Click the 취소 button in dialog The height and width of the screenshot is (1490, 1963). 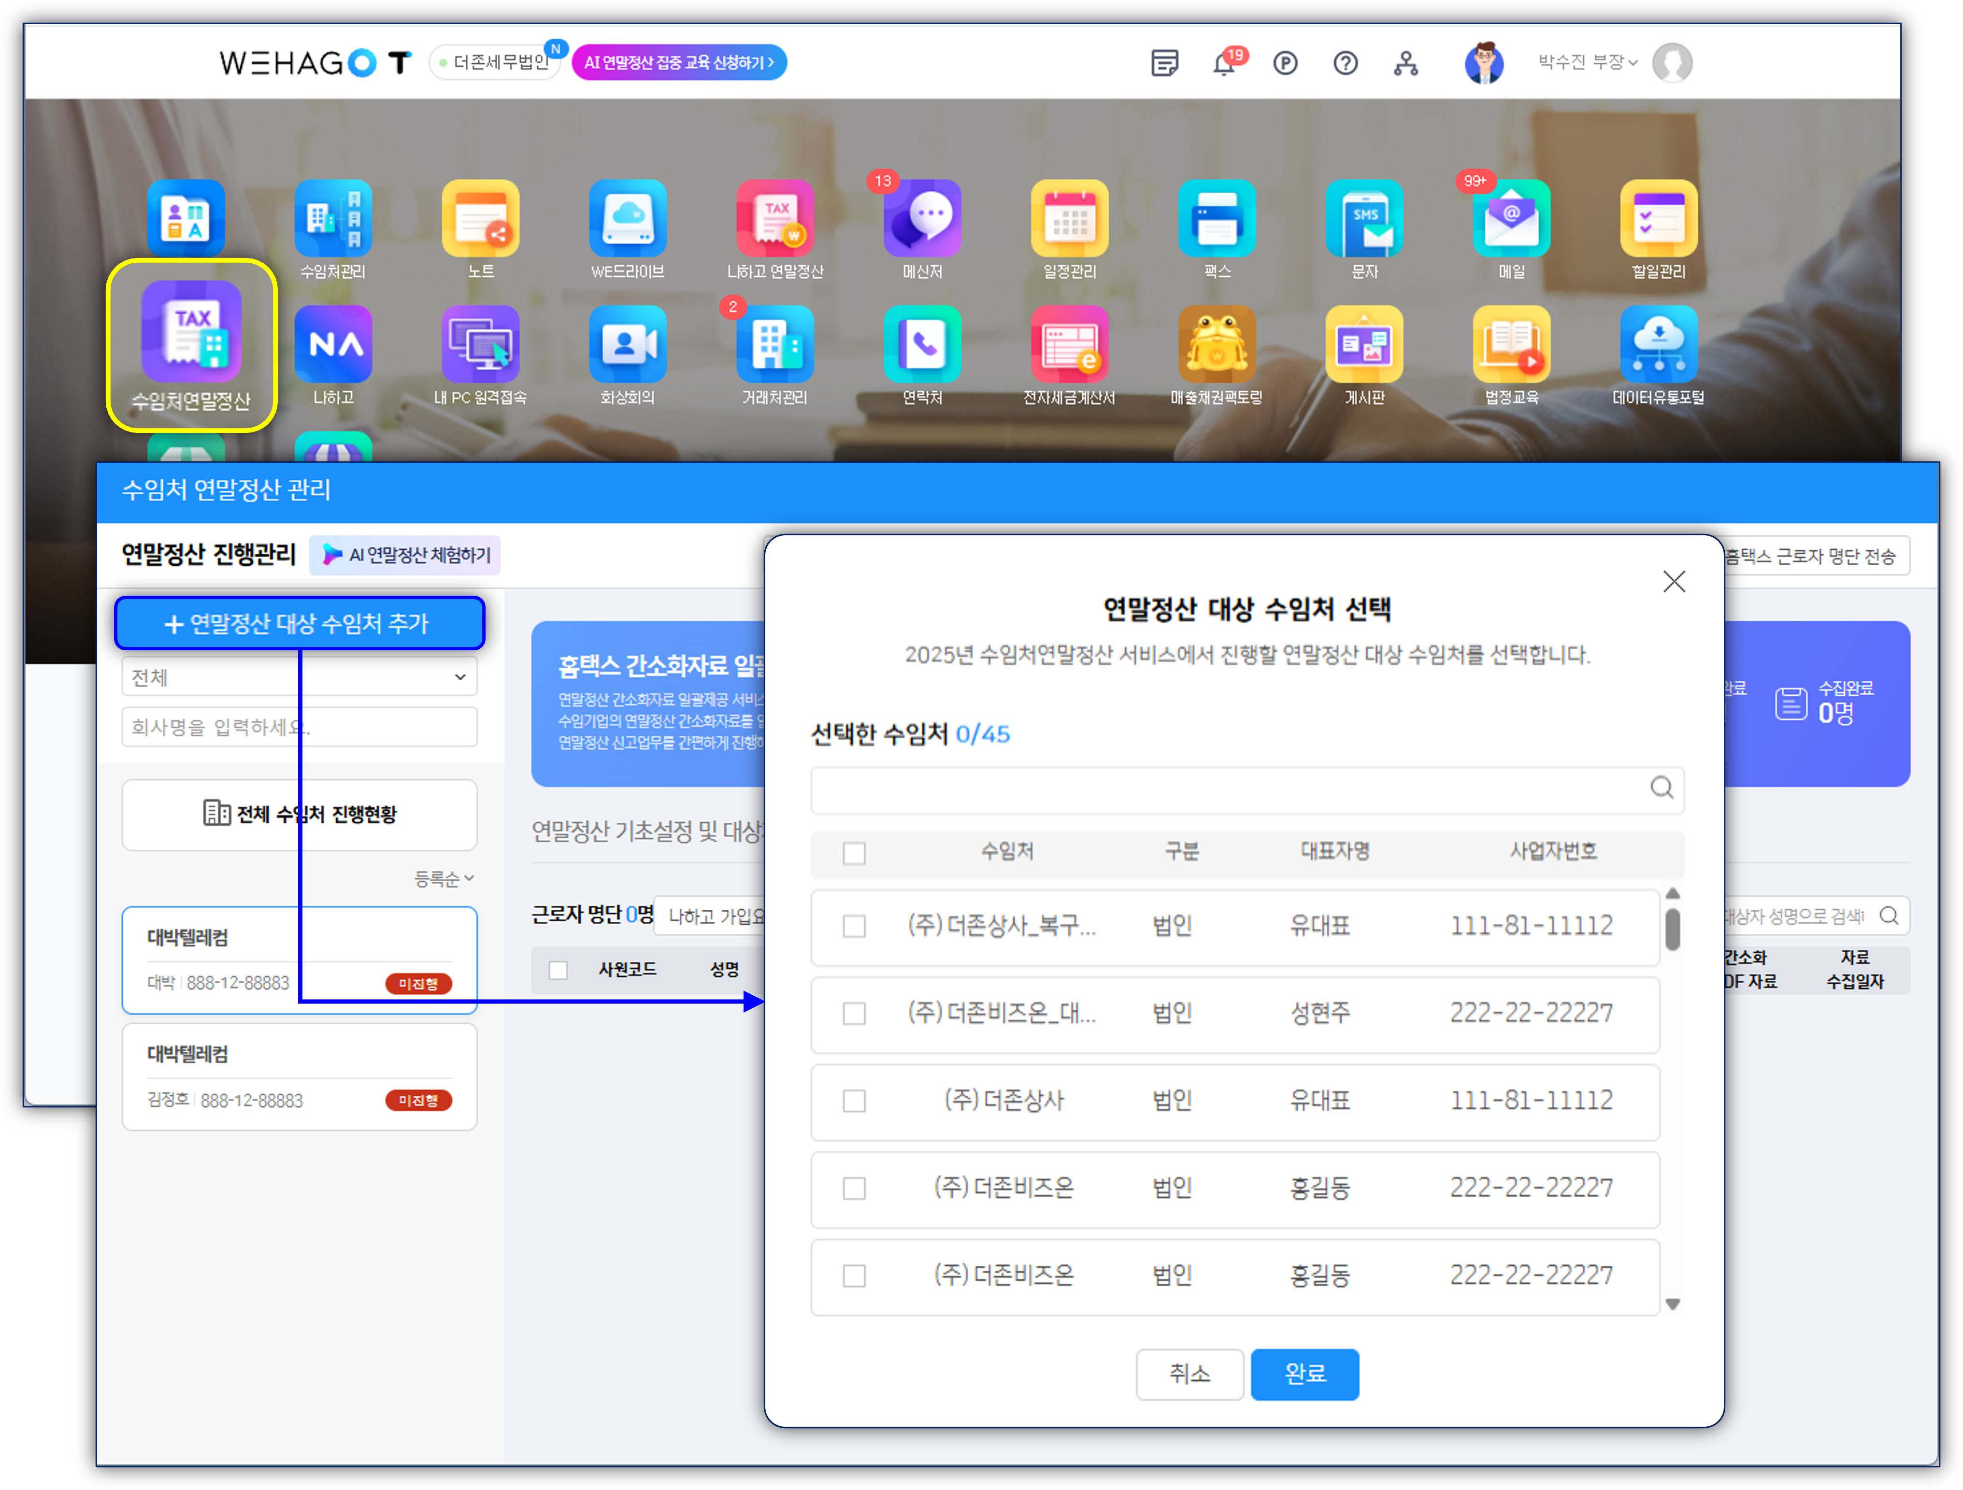[x=1189, y=1374]
